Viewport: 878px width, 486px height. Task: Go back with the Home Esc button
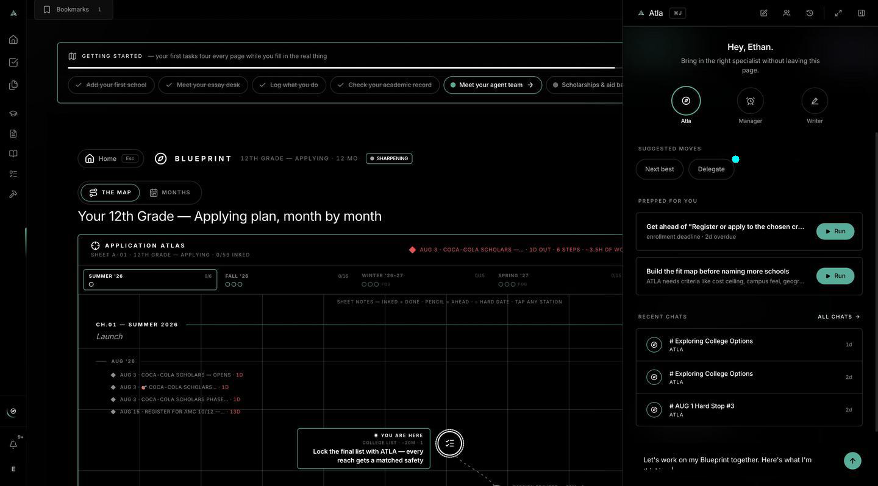111,159
